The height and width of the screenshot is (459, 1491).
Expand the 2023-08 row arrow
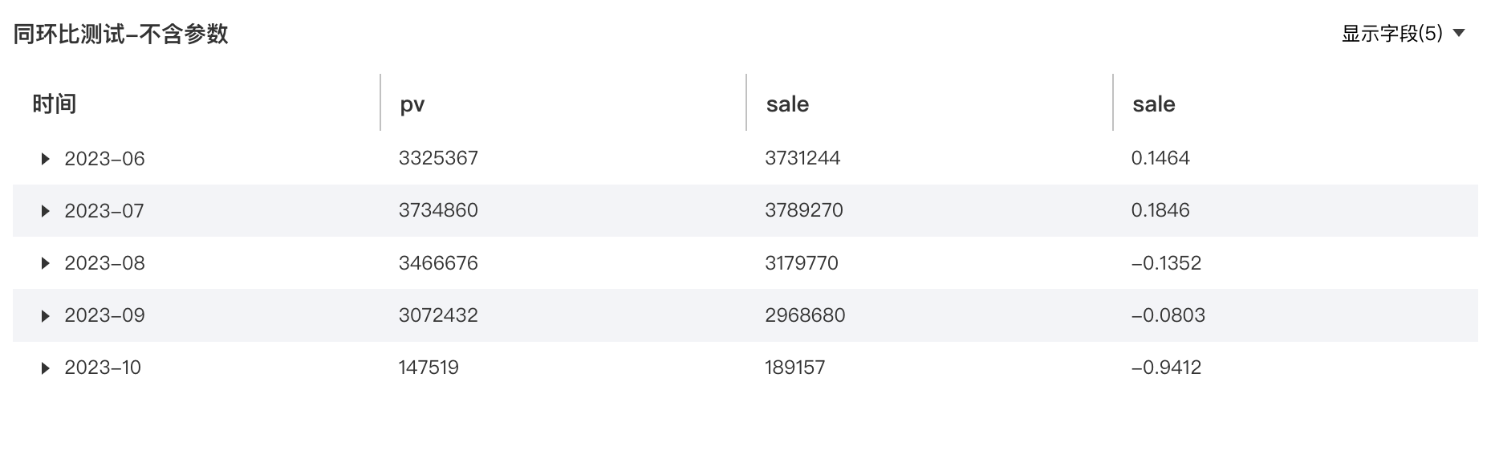pos(46,263)
